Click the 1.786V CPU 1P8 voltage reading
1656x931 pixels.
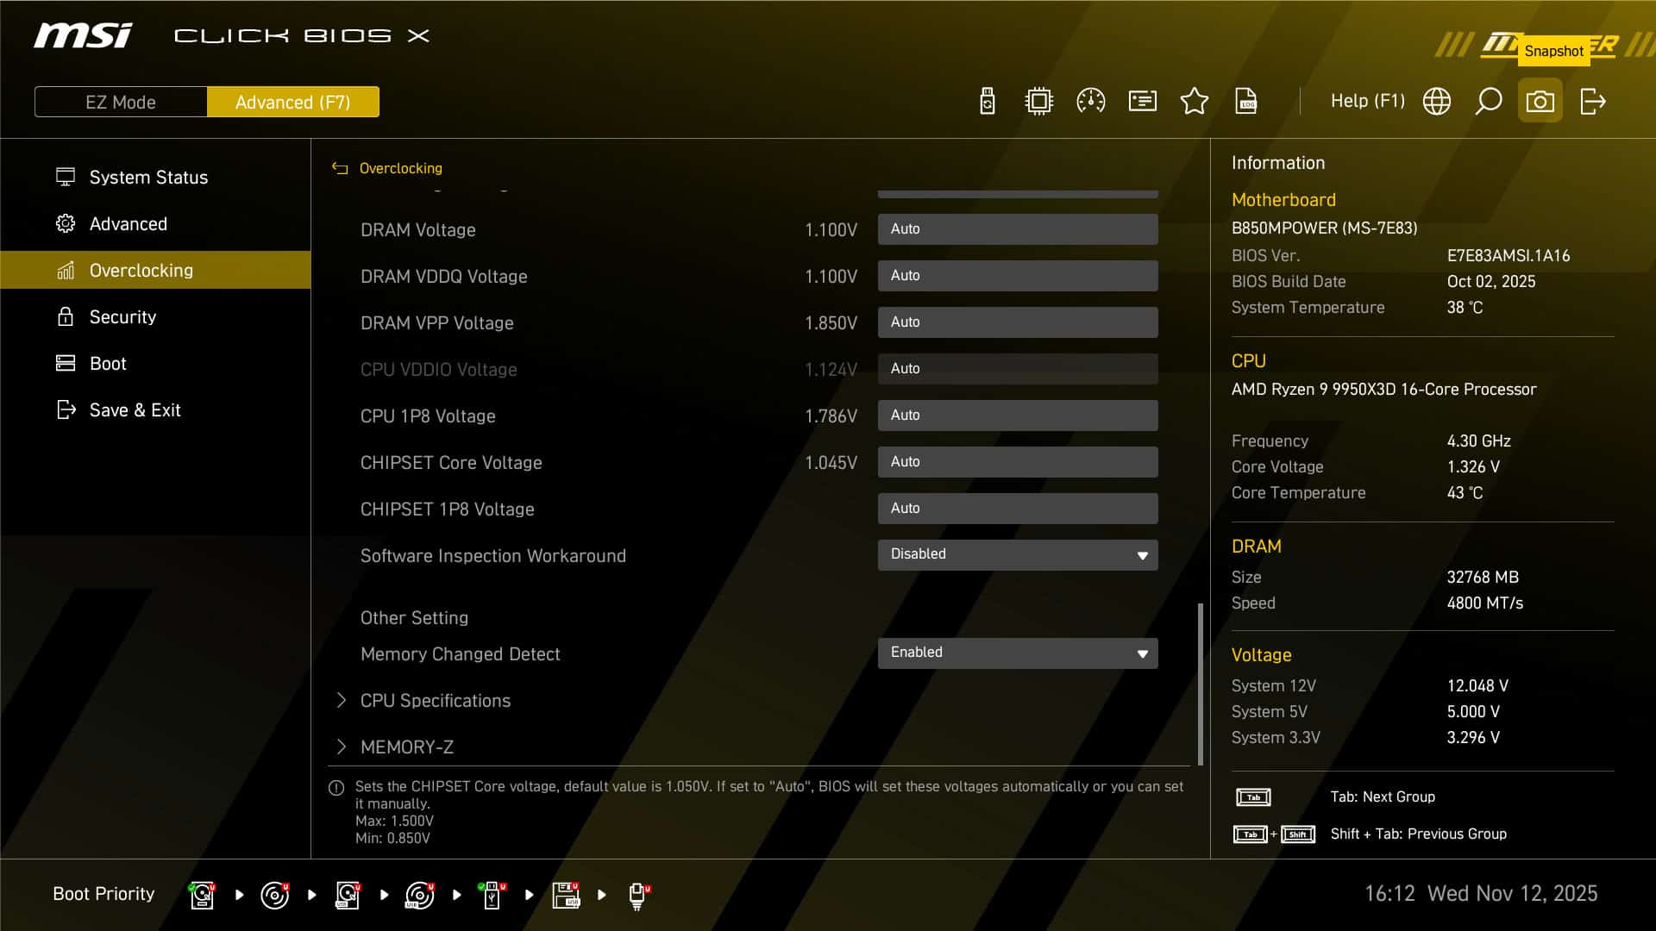coord(831,416)
